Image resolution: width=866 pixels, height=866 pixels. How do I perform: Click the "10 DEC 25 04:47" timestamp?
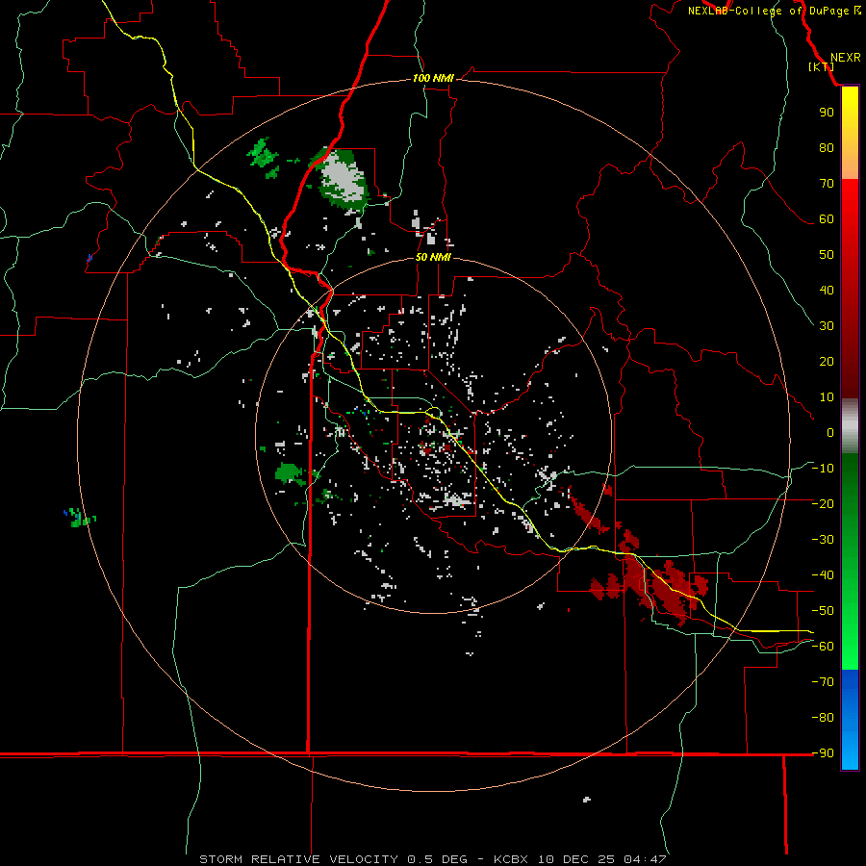pyautogui.click(x=602, y=859)
